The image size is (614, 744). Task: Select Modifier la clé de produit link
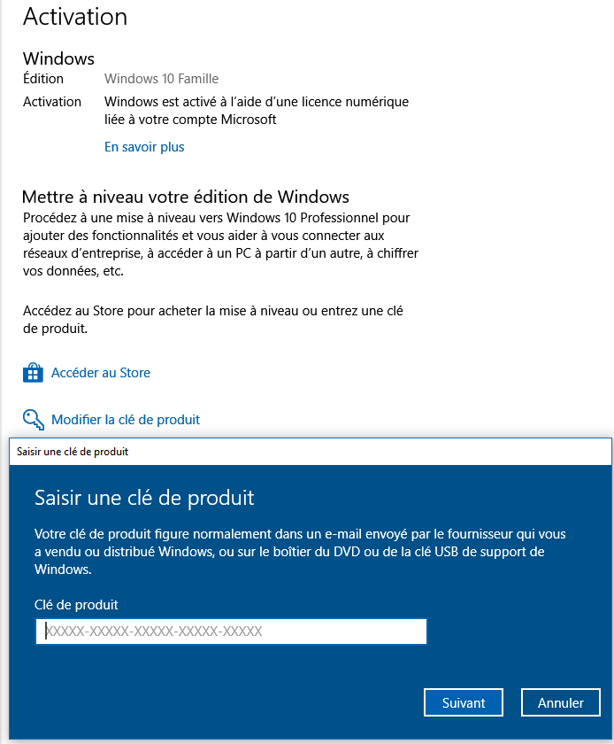click(126, 420)
